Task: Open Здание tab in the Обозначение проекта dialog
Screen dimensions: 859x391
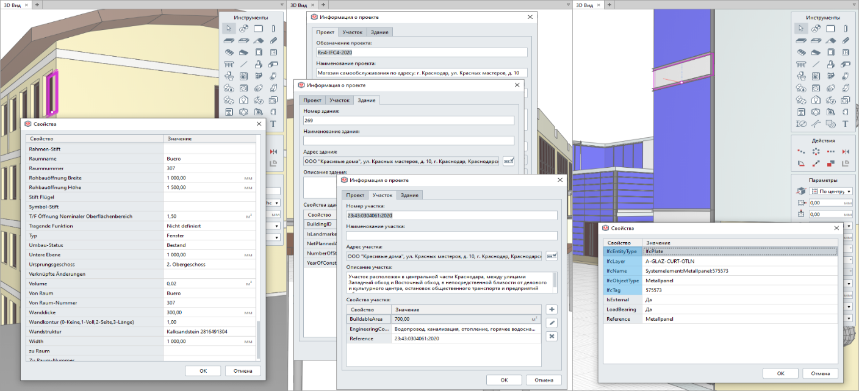Action: coord(379,32)
